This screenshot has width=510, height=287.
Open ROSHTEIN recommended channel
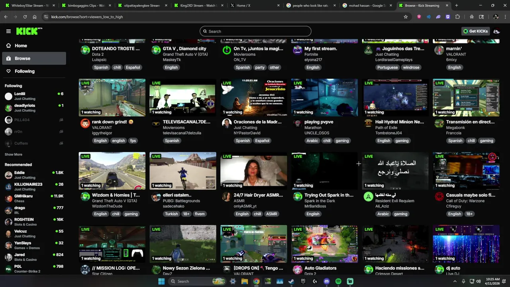point(34,222)
